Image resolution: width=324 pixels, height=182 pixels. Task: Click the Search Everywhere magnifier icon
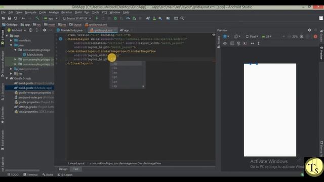coord(182,18)
